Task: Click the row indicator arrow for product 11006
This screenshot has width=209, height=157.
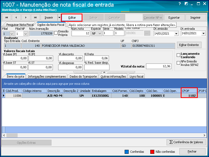Action: click(3, 95)
